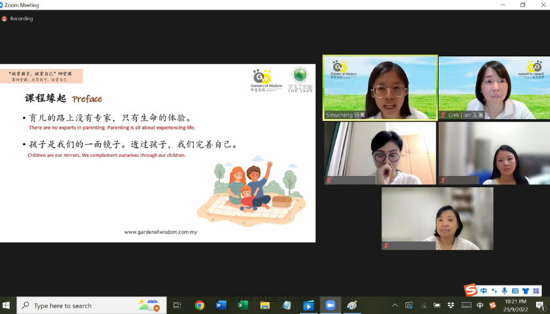This screenshot has width=550, height=314.
Task: Click the 'Type here to search' box
Action: [x=82, y=305]
